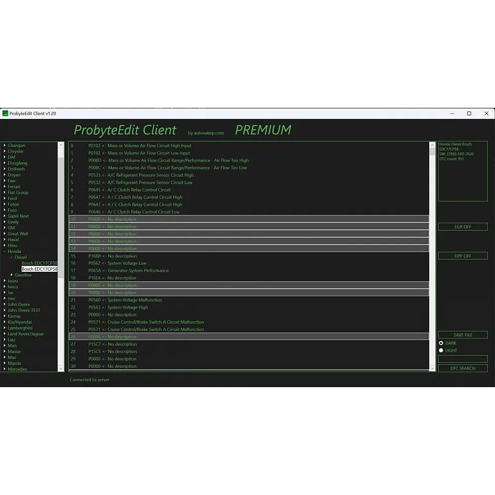Click the DPF OFF button
The image size is (495, 495).
point(462,256)
